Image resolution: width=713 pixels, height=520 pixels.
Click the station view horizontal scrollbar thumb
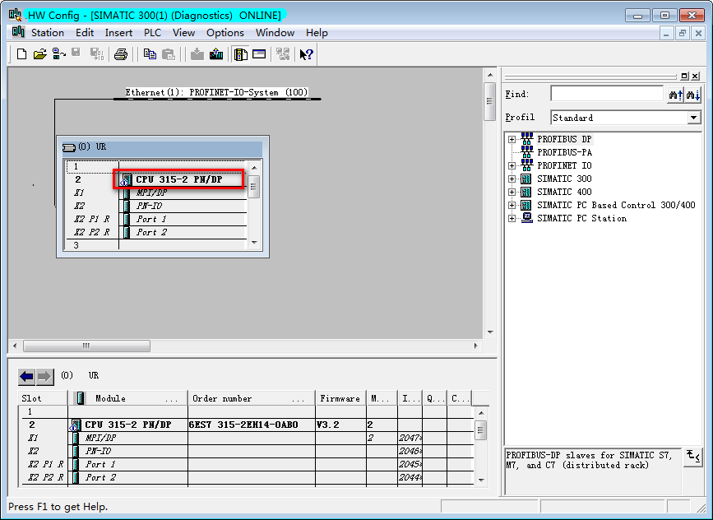[x=86, y=346]
